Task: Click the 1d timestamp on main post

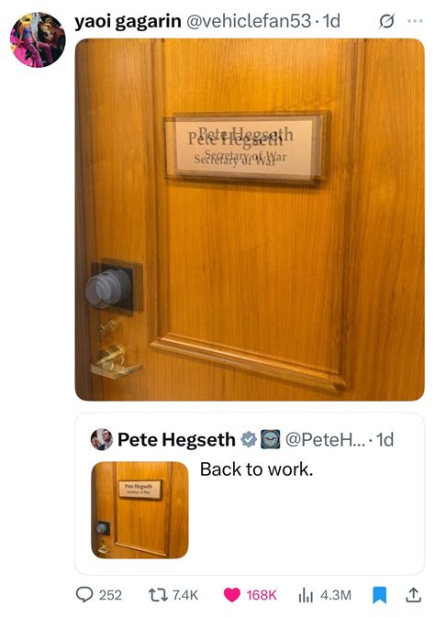Action: click(331, 21)
